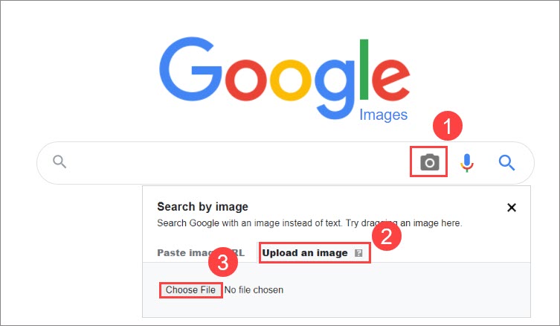
Task: Click the red circle numbered 2
Action: (x=387, y=235)
